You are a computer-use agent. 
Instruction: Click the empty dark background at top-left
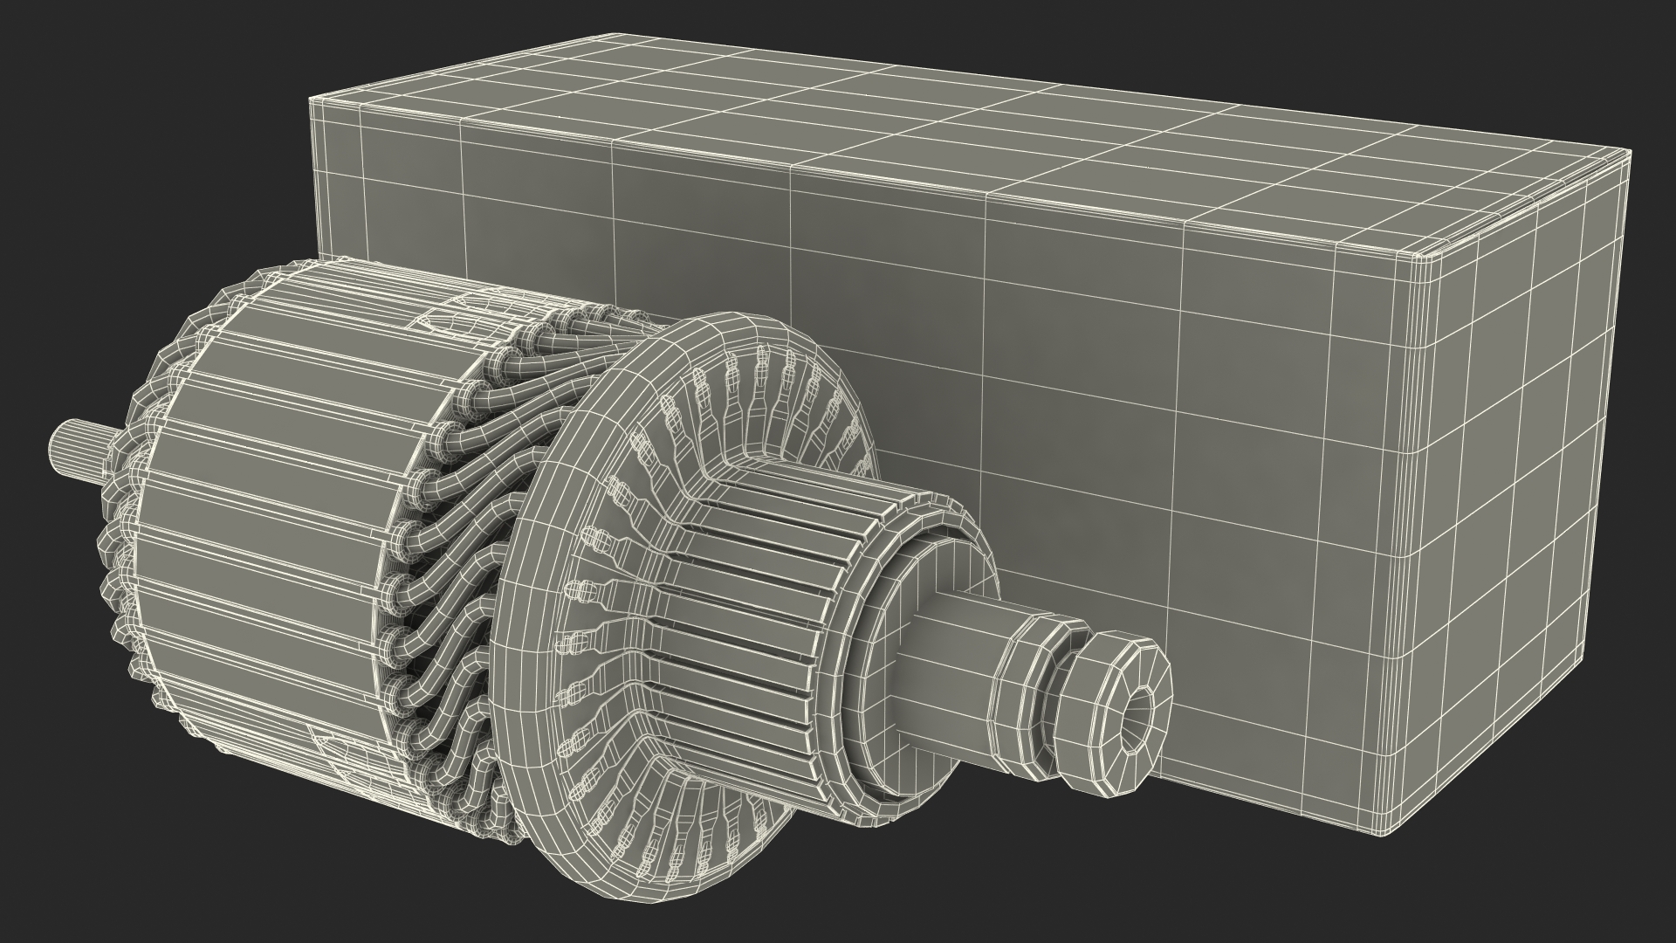[131, 131]
